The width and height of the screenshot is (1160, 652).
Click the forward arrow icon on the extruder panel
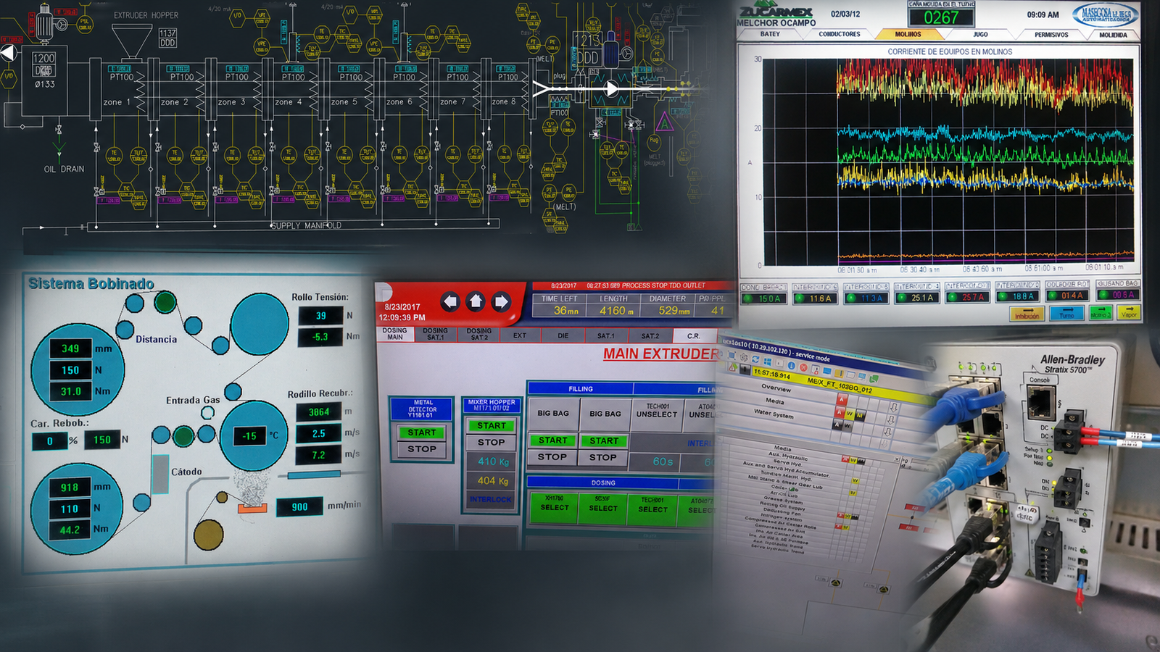(x=501, y=301)
